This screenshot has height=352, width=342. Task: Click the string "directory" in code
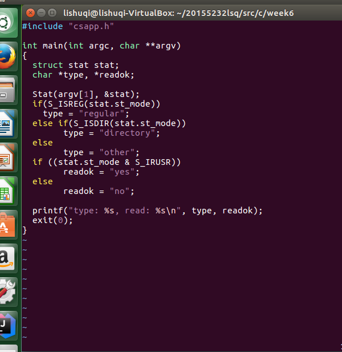point(127,133)
